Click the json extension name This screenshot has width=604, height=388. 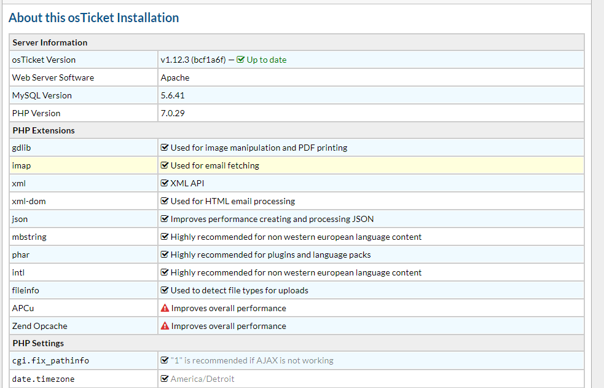point(20,219)
